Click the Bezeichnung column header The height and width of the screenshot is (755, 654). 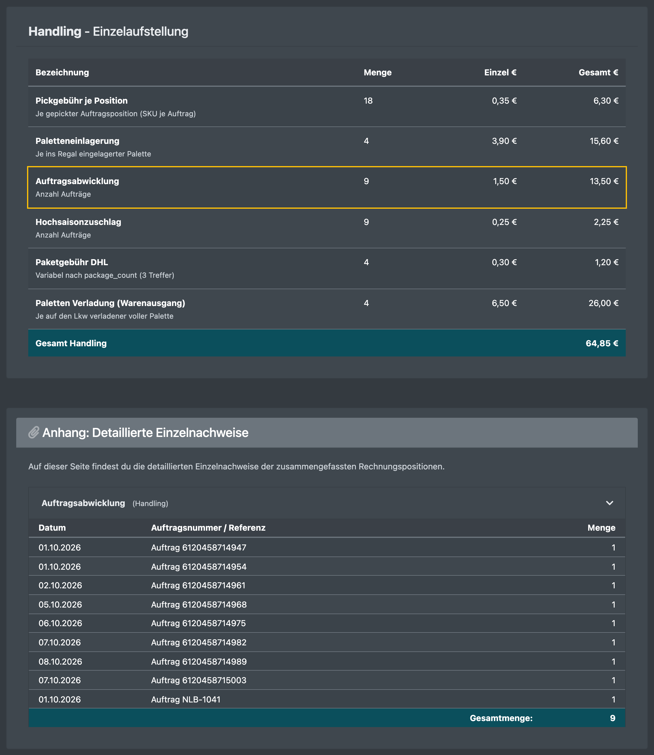pyautogui.click(x=62, y=73)
